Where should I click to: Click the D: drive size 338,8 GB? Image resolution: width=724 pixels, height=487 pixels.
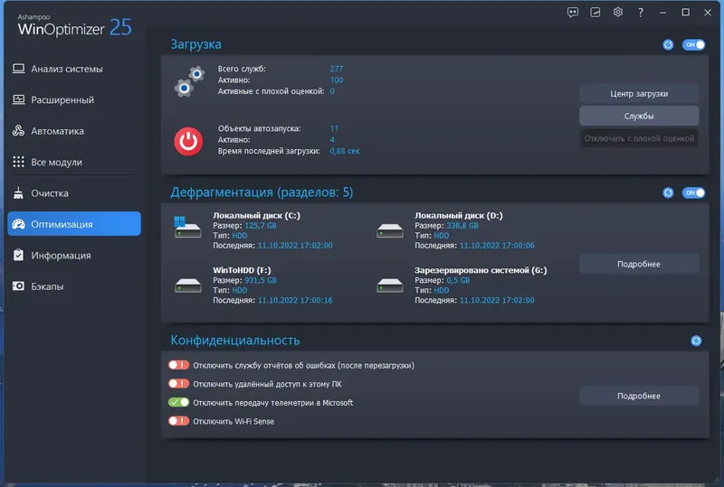coord(462,226)
